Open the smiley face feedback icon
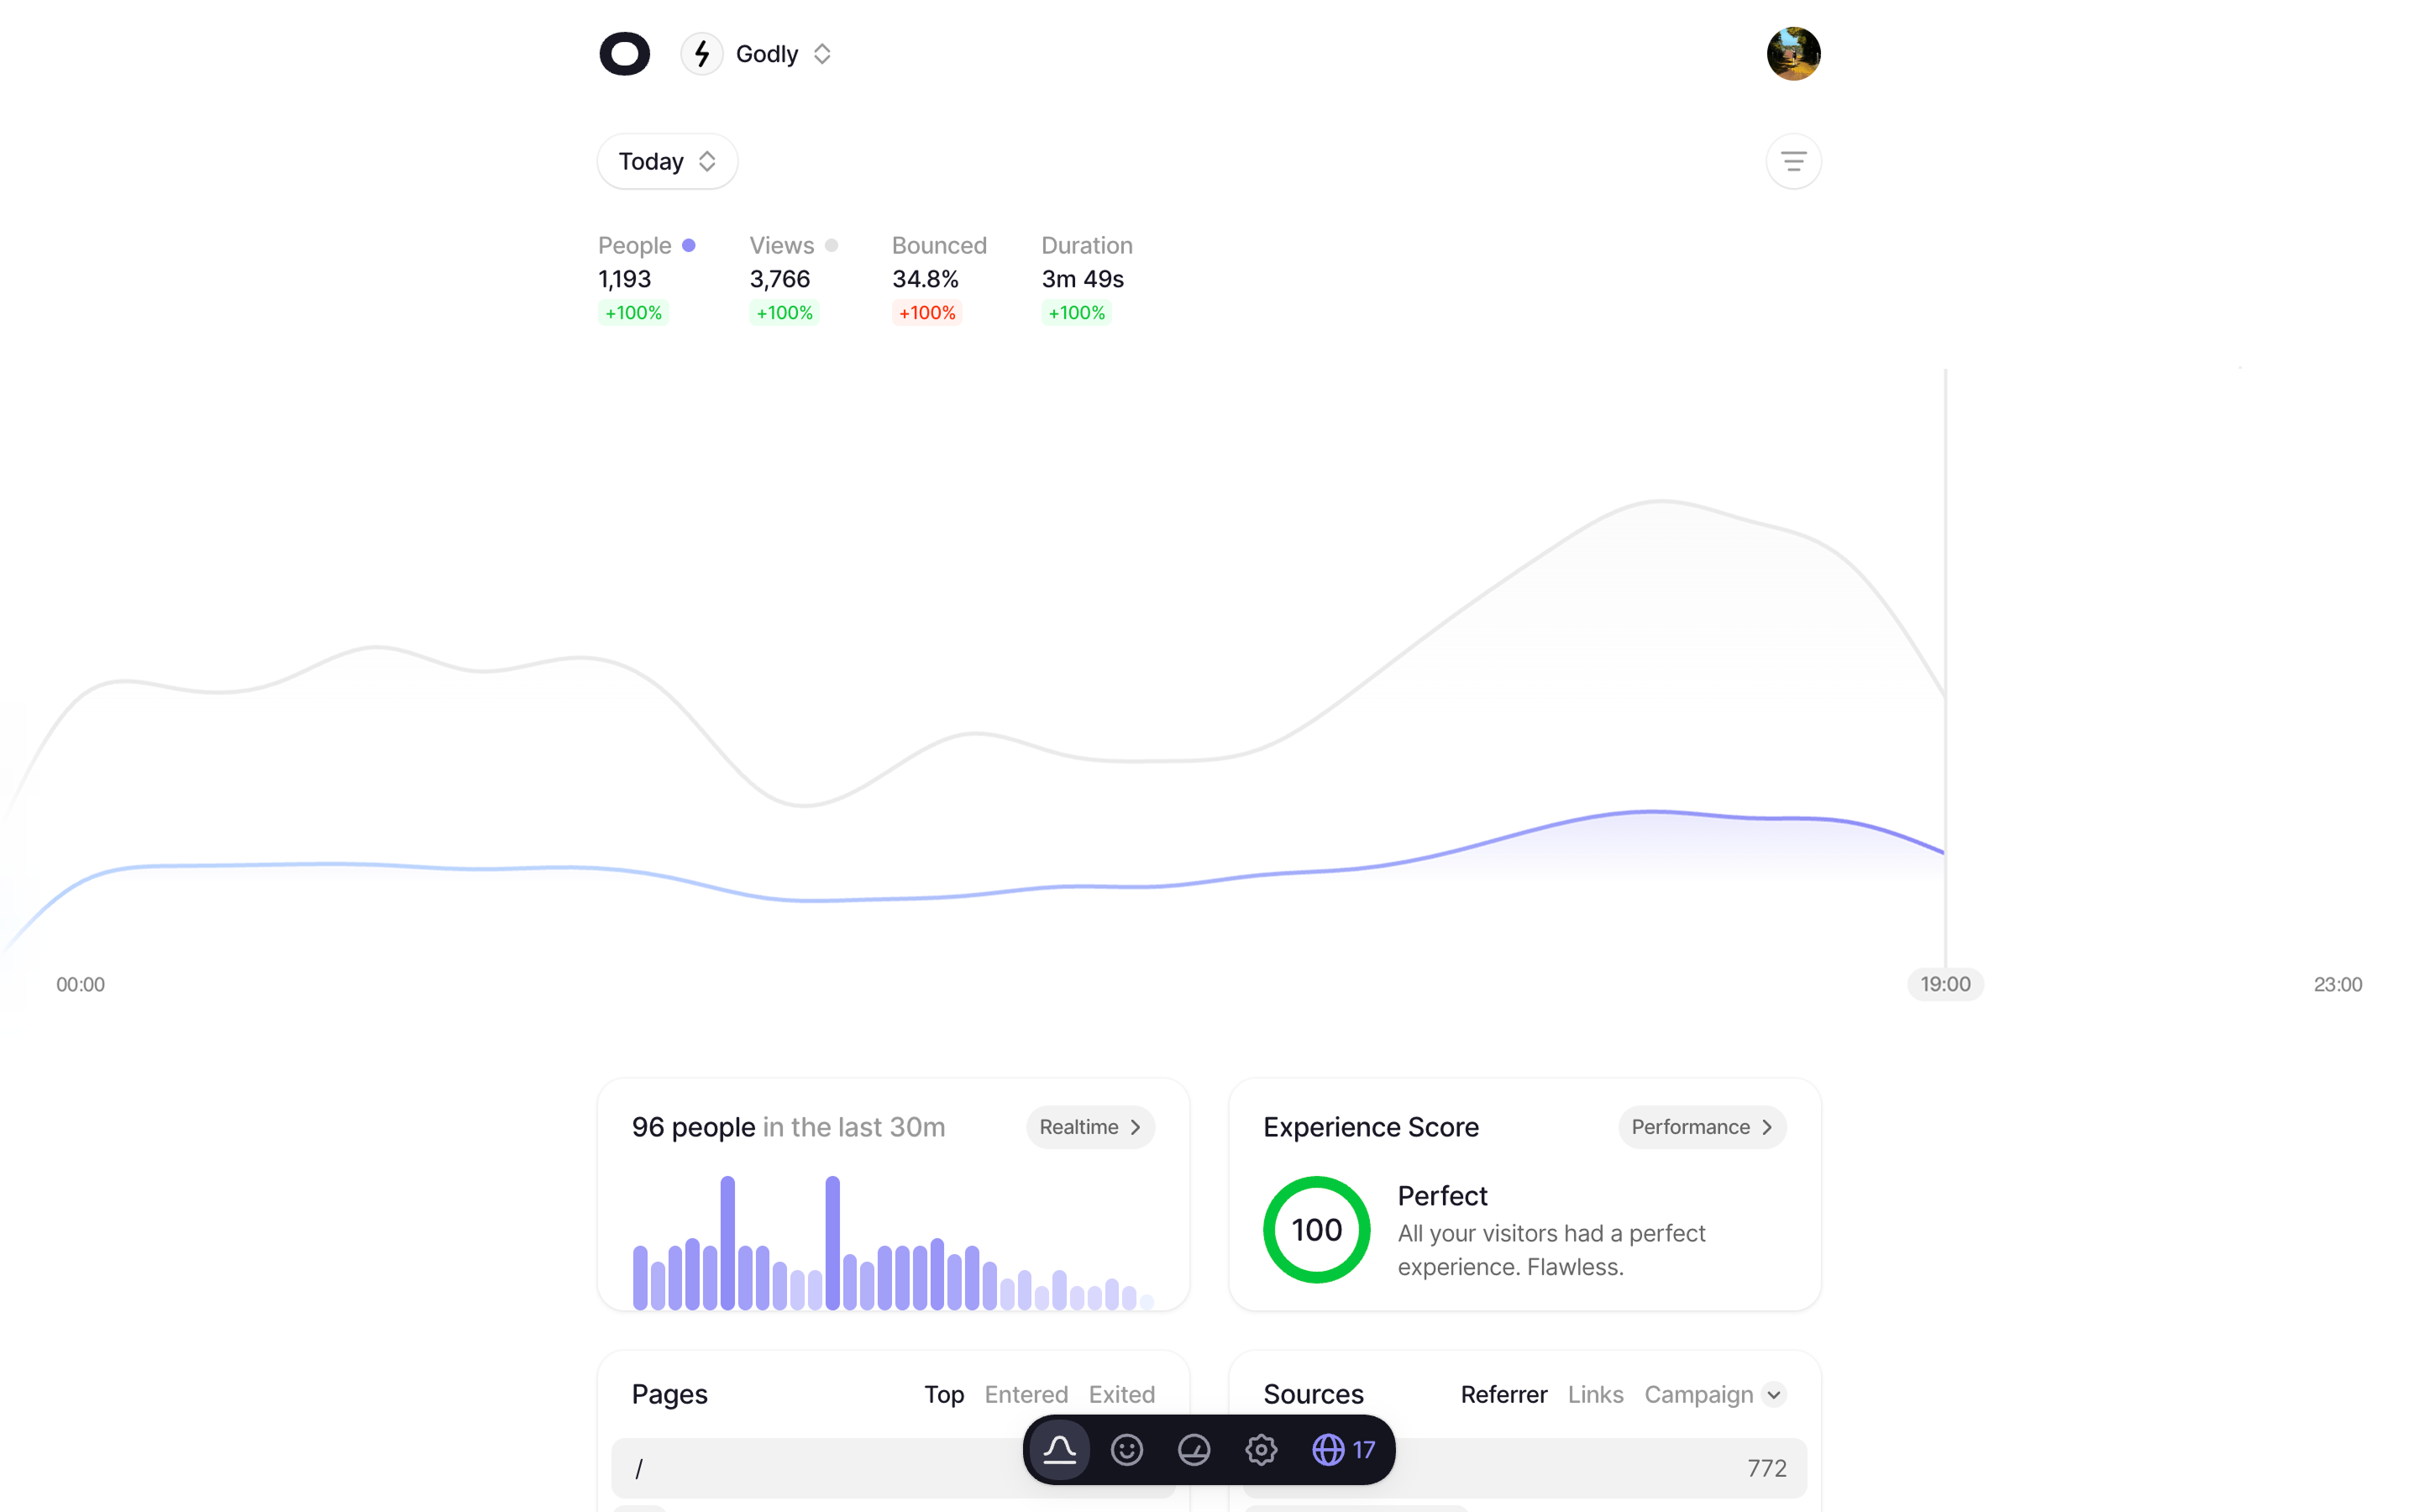The width and height of the screenshot is (2419, 1512). pos(1126,1449)
